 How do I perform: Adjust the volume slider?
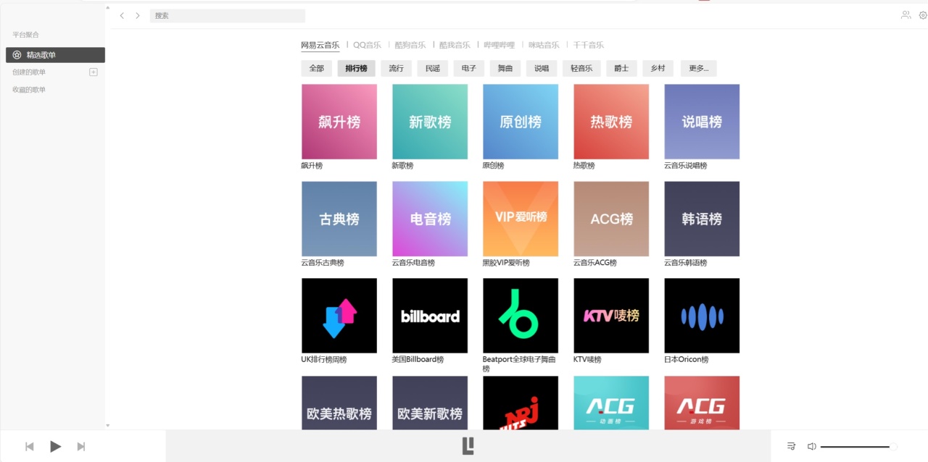(858, 447)
